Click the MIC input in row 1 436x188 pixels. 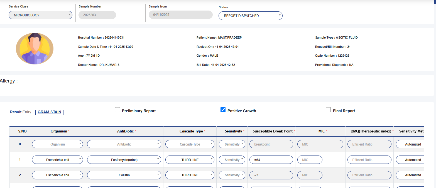(x=310, y=160)
